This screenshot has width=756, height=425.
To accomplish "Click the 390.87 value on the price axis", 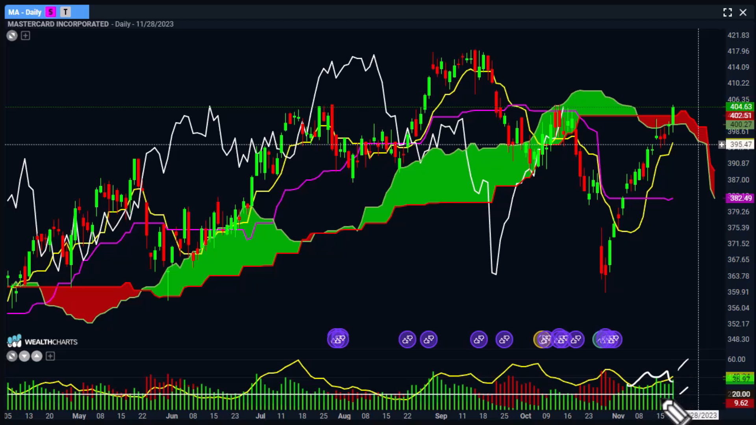I will tap(738, 163).
